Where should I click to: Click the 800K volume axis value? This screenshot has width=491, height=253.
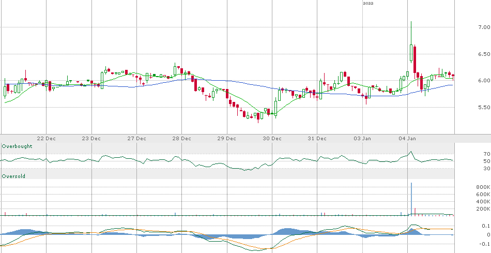point(483,187)
